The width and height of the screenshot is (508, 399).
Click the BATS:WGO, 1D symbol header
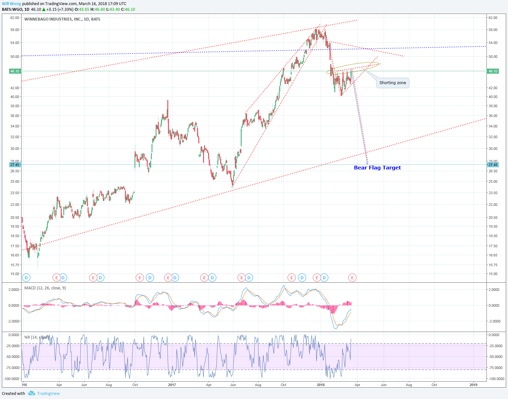coord(15,9)
